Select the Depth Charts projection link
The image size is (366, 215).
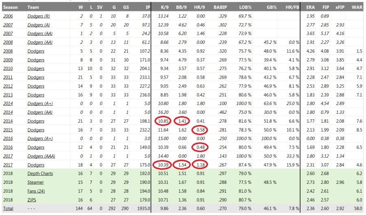point(39,174)
